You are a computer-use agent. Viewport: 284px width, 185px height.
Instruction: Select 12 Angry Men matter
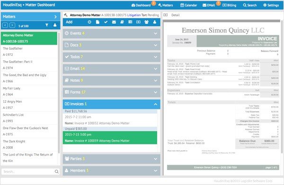click(29, 105)
